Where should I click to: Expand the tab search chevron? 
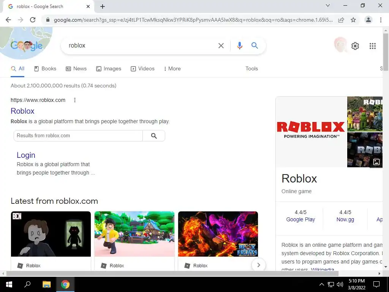(x=328, y=5)
